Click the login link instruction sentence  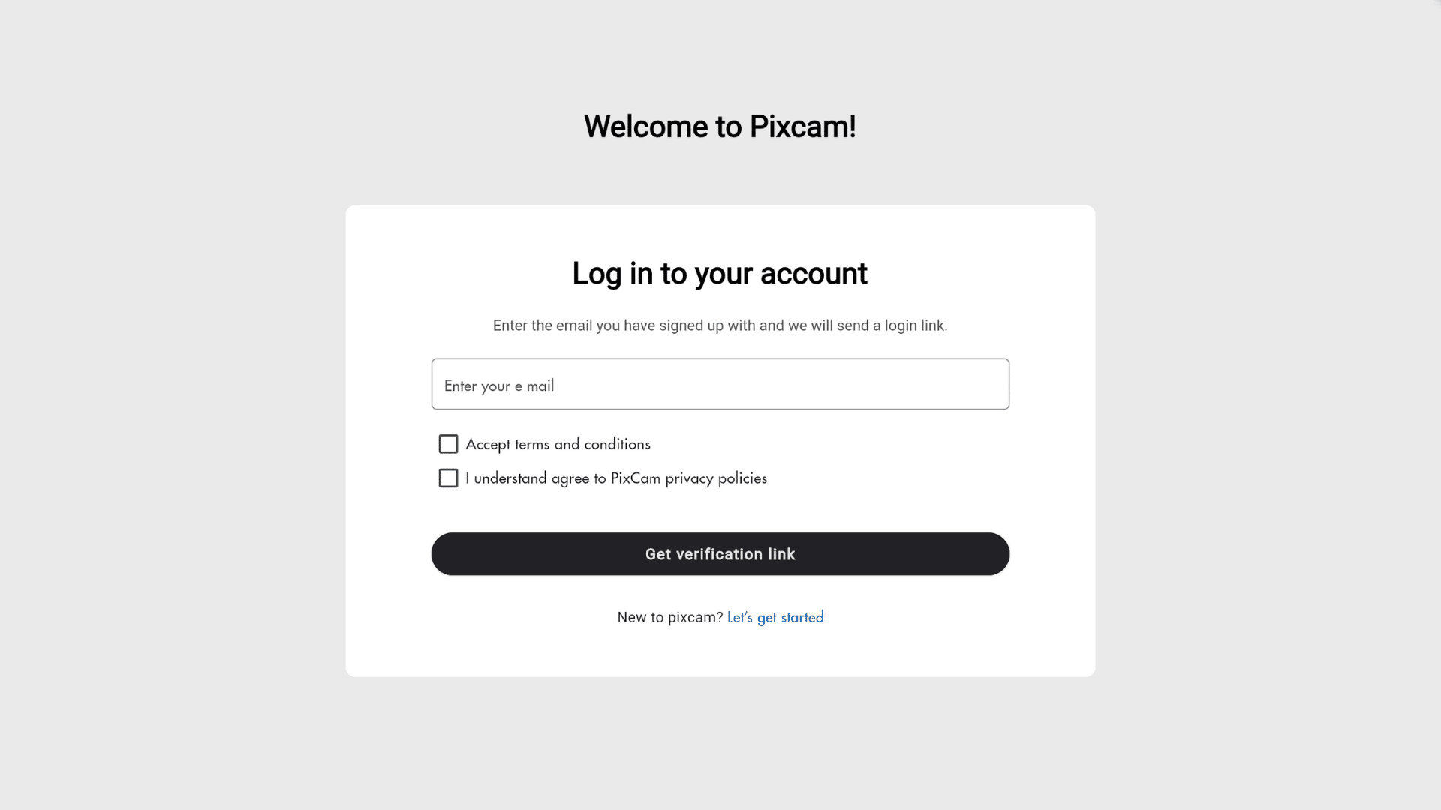720,325
